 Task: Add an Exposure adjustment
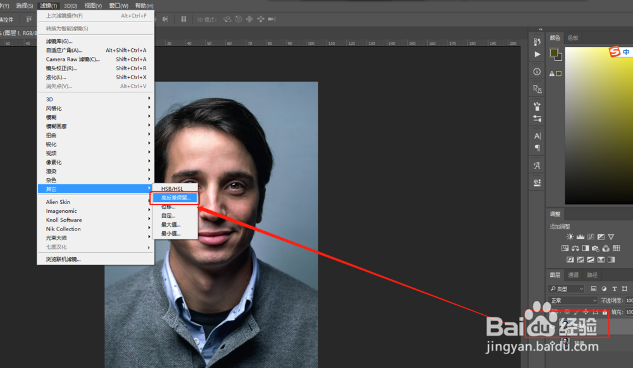click(601, 237)
